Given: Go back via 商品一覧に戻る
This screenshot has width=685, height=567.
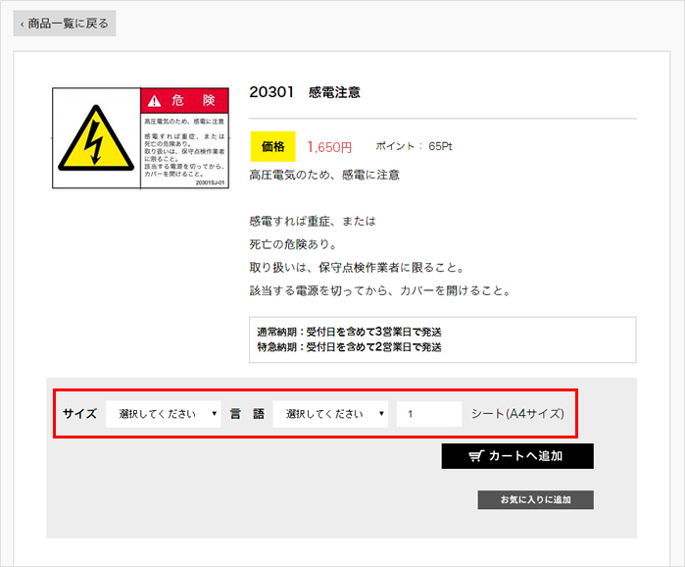Looking at the screenshot, I should pyautogui.click(x=65, y=24).
